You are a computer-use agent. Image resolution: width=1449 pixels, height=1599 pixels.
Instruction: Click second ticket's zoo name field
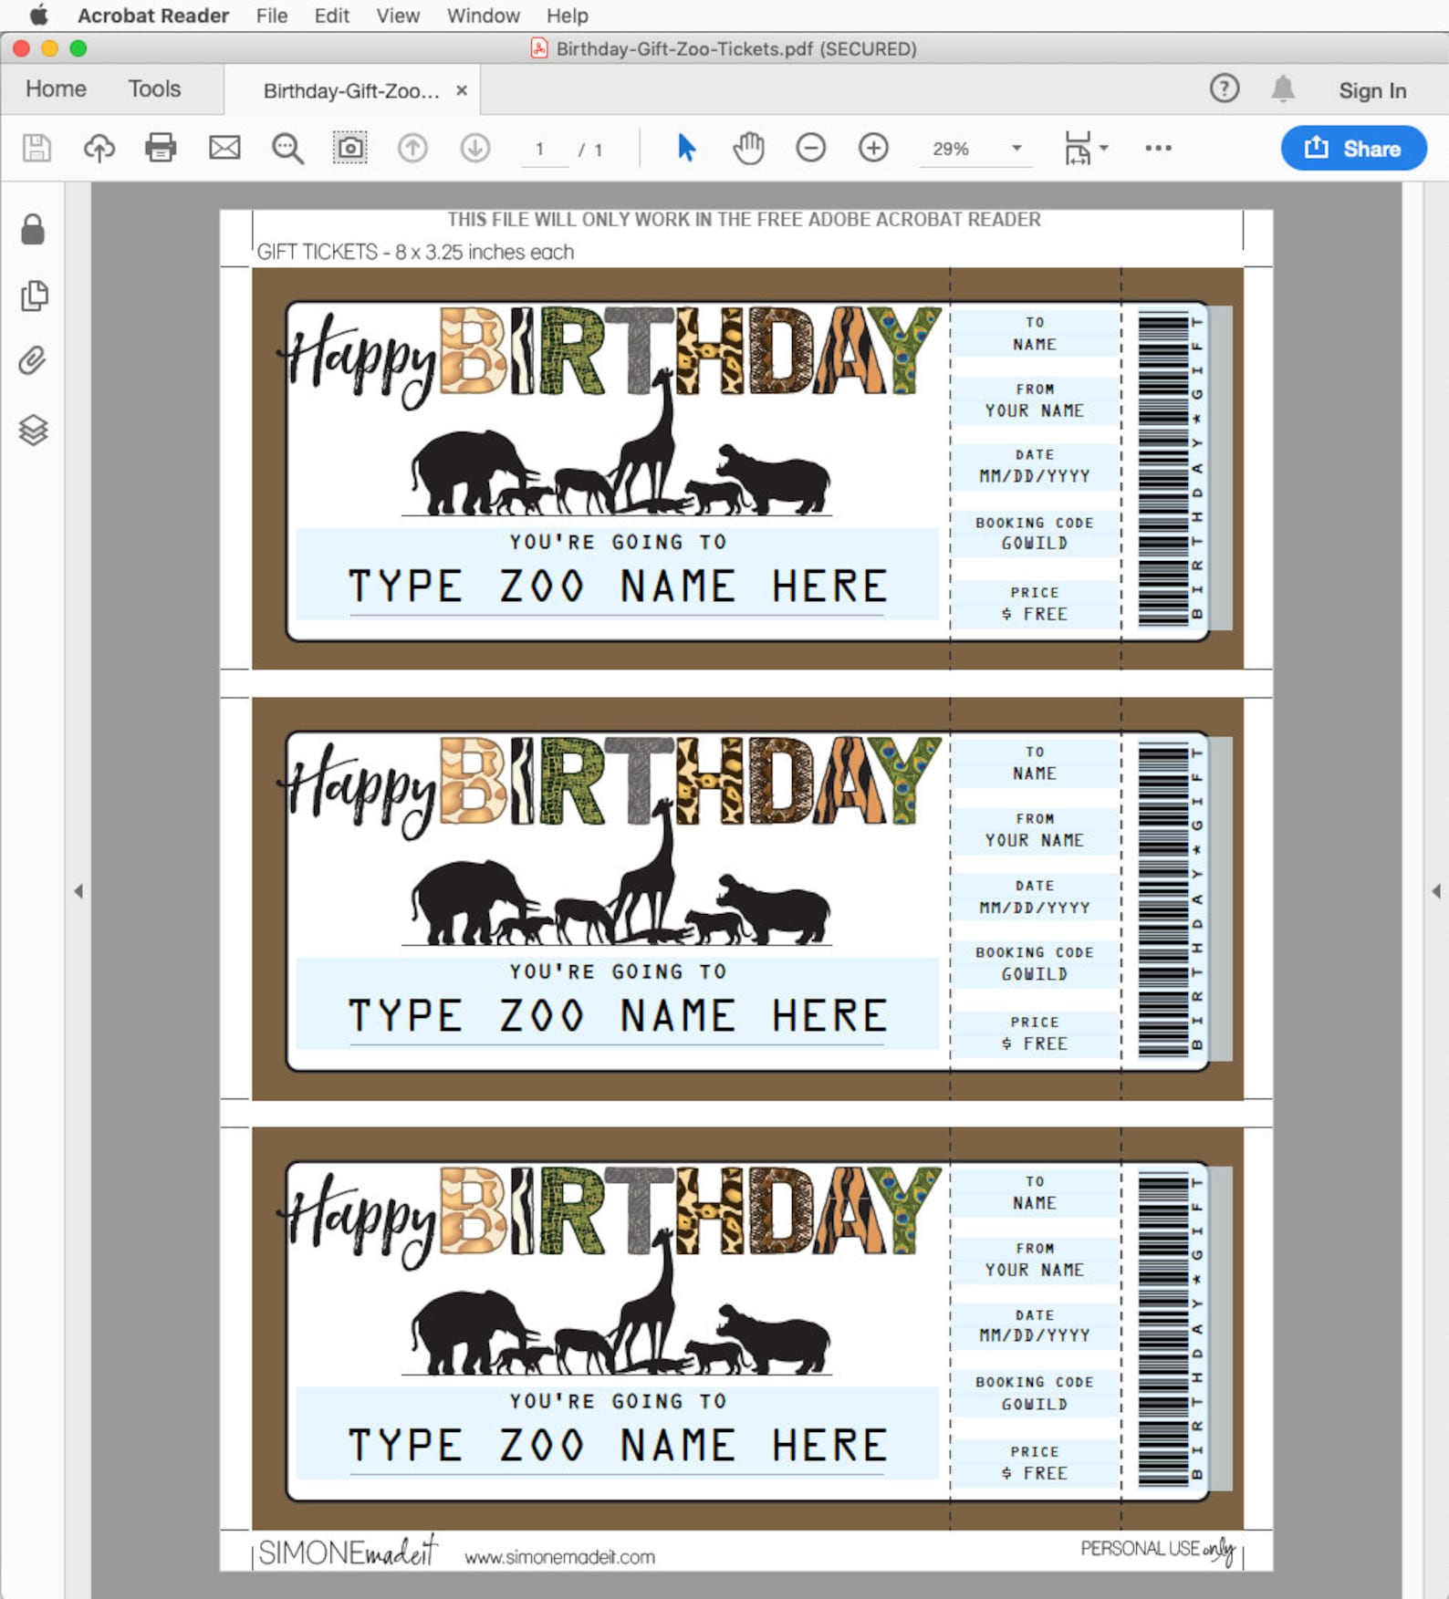(618, 1015)
